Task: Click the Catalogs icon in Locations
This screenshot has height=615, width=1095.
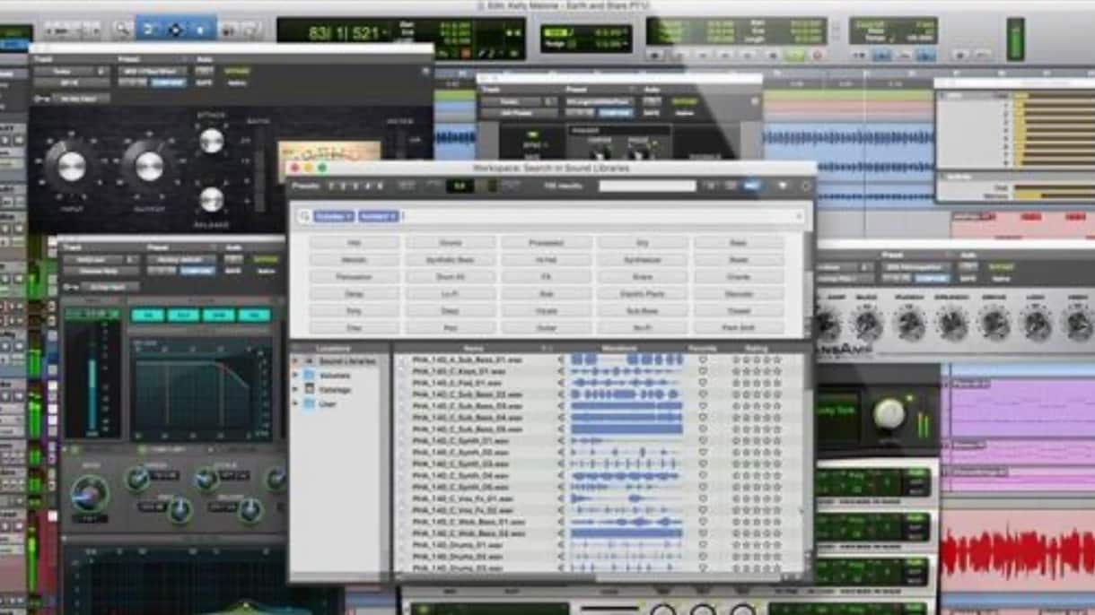Action: (x=310, y=390)
